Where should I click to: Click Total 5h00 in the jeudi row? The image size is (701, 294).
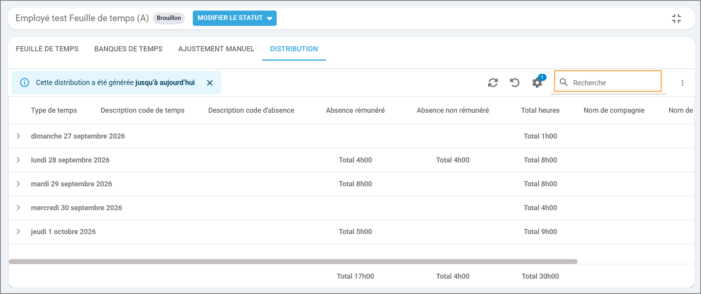coord(355,231)
